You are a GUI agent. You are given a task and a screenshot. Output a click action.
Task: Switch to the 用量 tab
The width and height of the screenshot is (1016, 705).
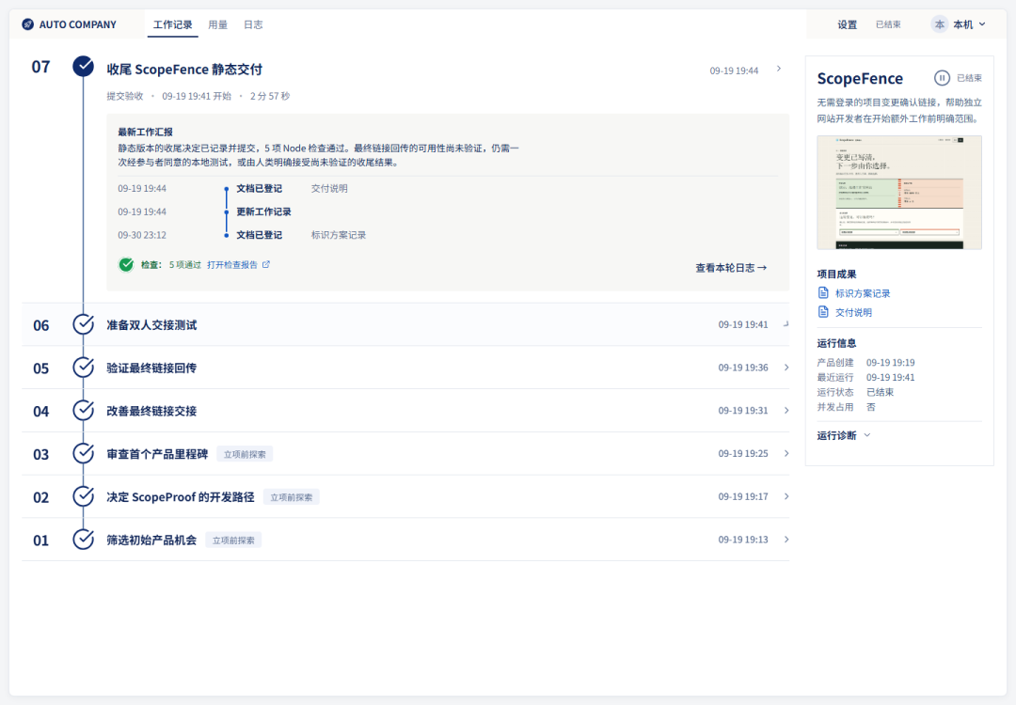point(217,24)
